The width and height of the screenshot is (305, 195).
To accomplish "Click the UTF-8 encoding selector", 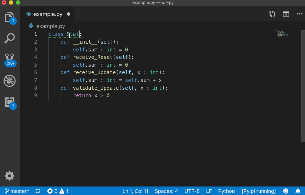I will click(192, 191).
